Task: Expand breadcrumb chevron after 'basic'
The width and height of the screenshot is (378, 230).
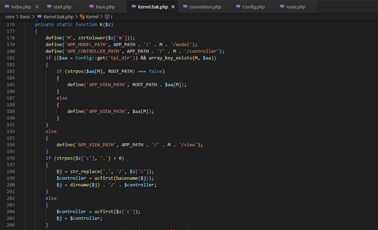Action: 33,17
